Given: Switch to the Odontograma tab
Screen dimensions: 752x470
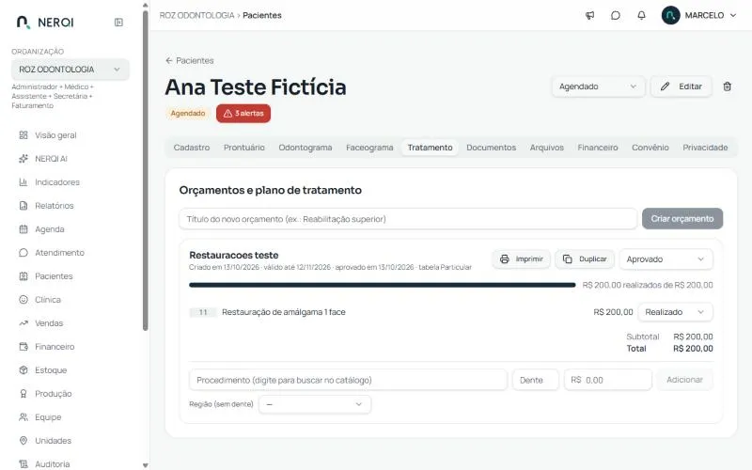Looking at the screenshot, I should point(305,148).
